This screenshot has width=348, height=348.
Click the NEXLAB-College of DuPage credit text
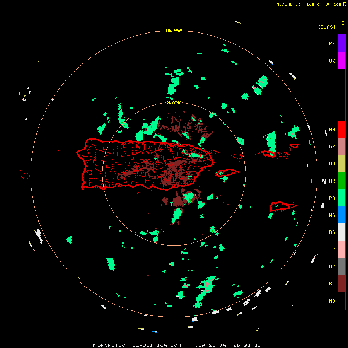pos(309,4)
